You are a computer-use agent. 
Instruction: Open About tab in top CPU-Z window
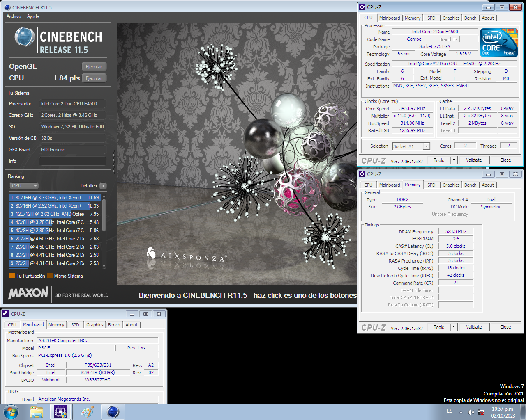click(x=488, y=18)
